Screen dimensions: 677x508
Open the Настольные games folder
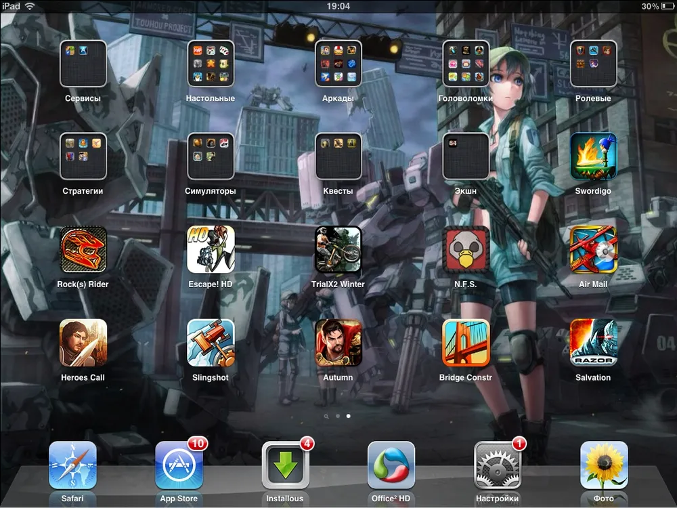211,64
